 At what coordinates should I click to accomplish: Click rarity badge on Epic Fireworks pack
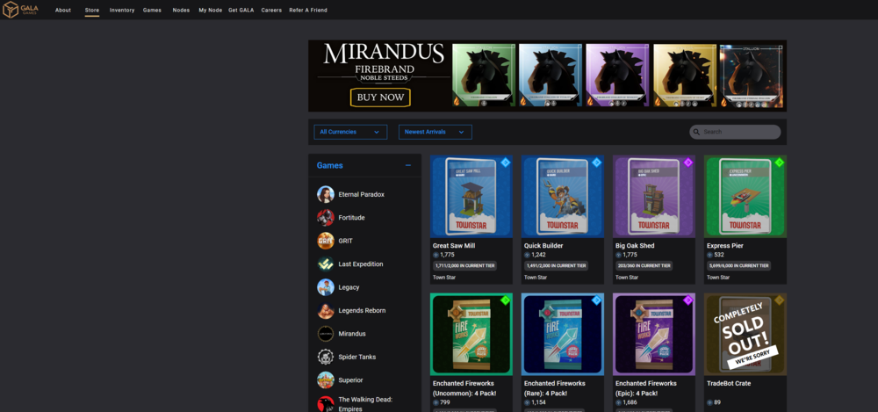[x=688, y=300]
